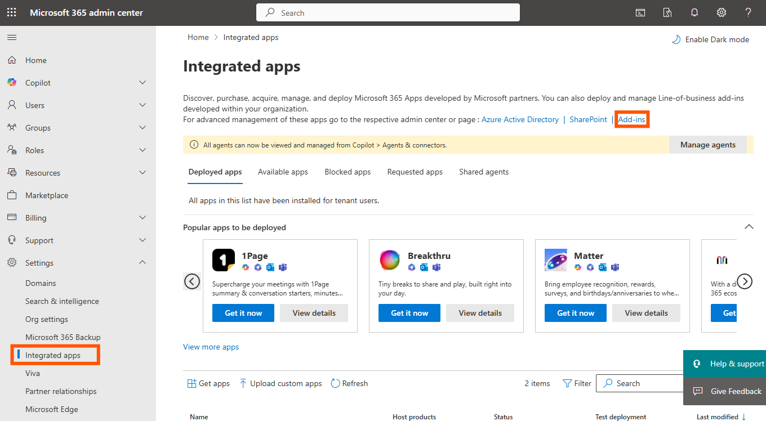Image resolution: width=766 pixels, height=421 pixels.
Task: Expand the Users navigation section
Action: pyautogui.click(x=142, y=105)
